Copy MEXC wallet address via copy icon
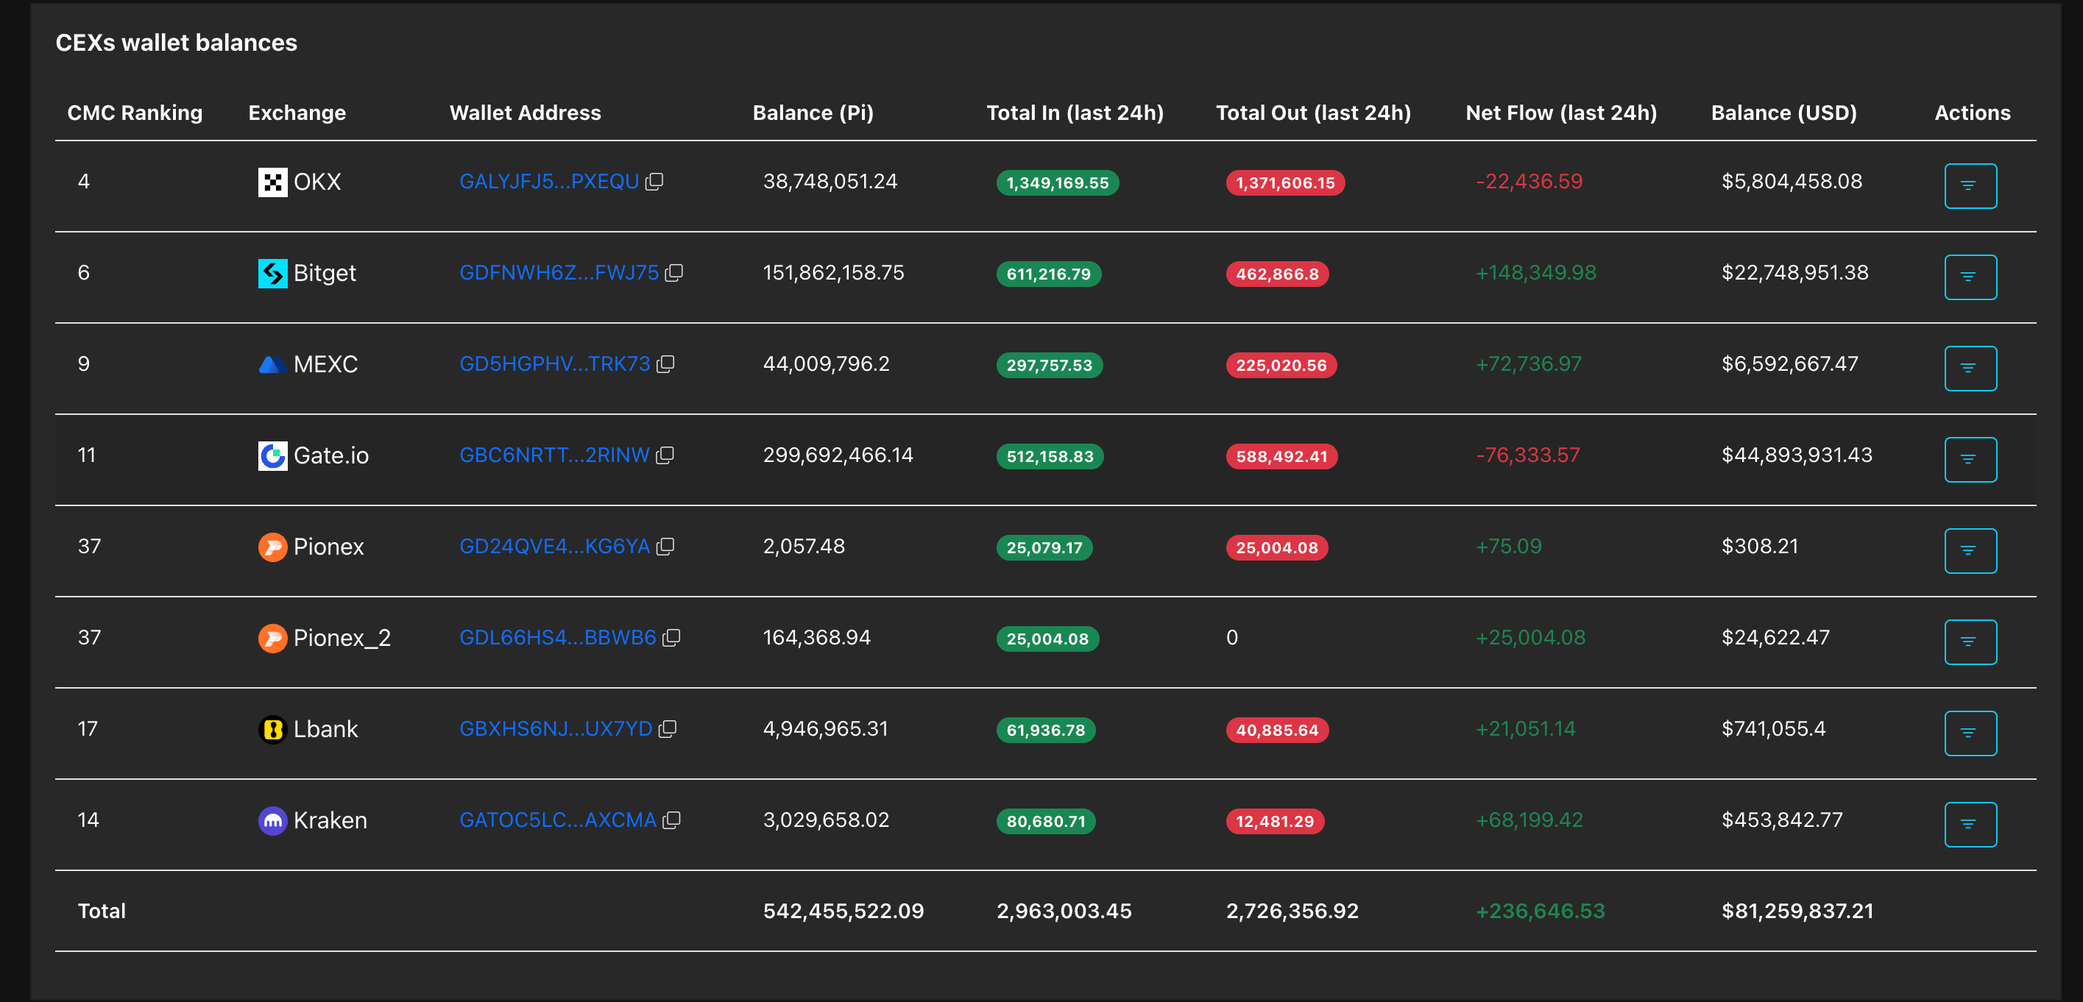Viewport: 2083px width, 1002px height. [665, 364]
